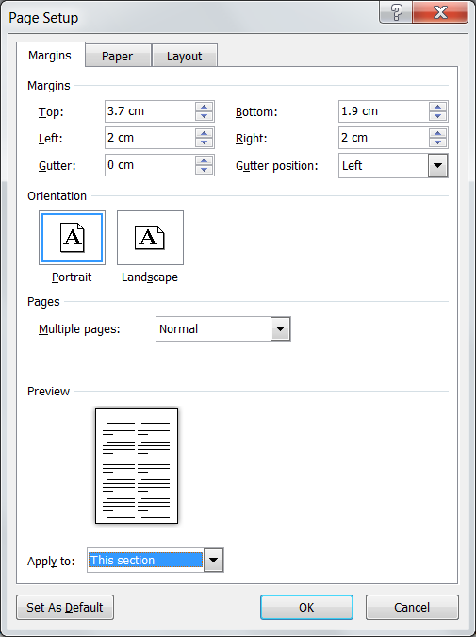The width and height of the screenshot is (476, 637).
Task: Switch to the Paper tab
Action: click(x=117, y=56)
